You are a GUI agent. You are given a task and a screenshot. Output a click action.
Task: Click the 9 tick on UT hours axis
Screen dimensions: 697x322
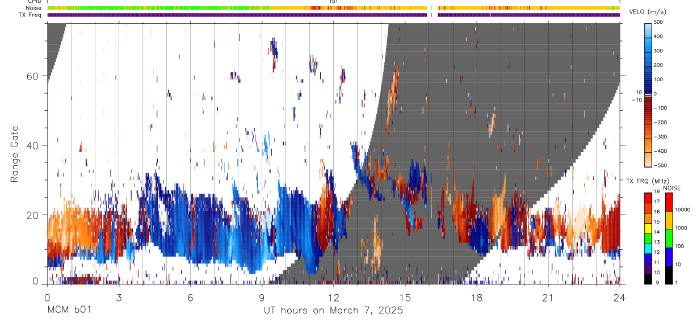coord(262,297)
